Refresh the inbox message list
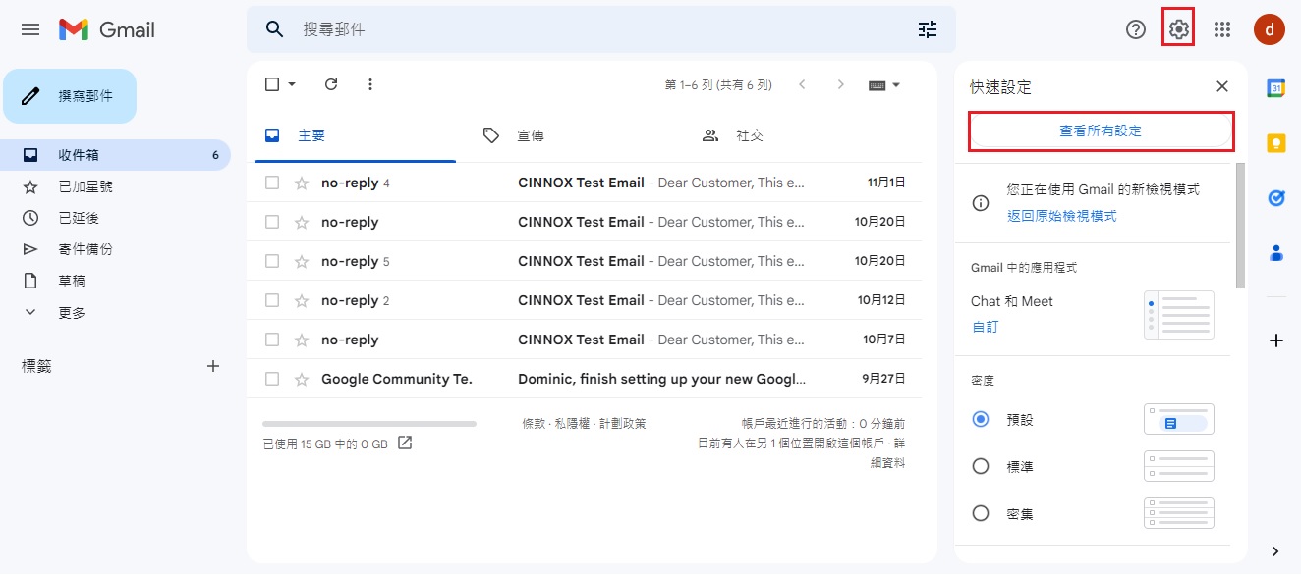The height and width of the screenshot is (575, 1301). point(331,84)
